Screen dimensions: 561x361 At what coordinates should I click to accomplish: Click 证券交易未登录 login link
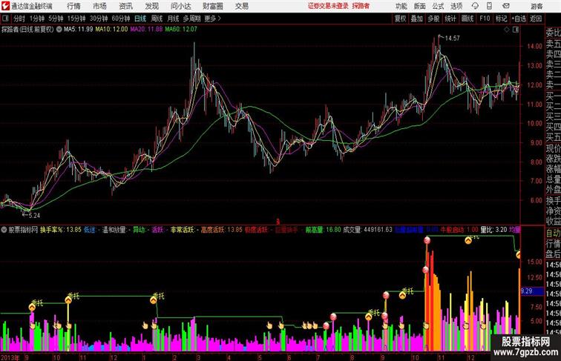tap(328, 6)
